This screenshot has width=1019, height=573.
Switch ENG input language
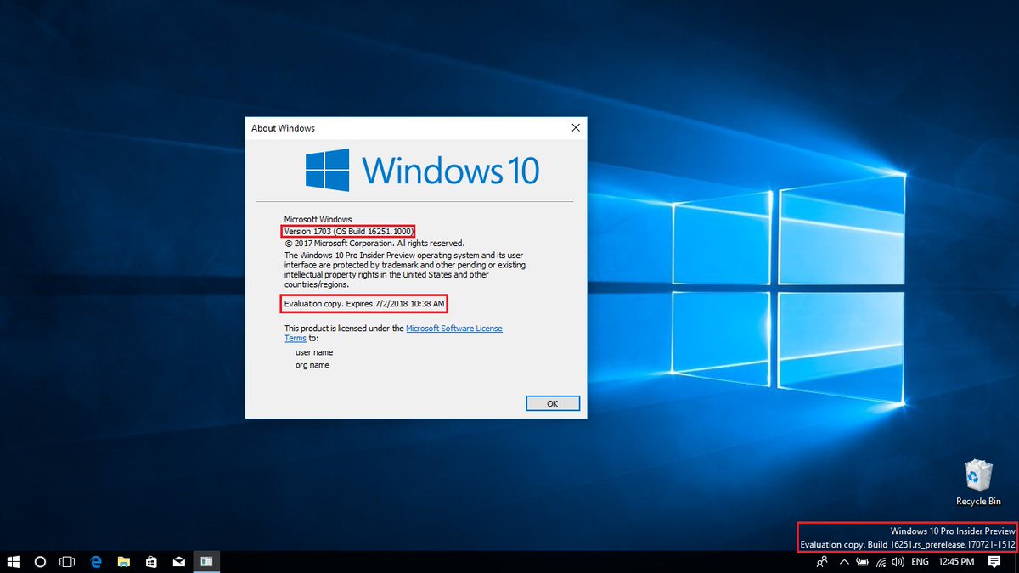920,562
